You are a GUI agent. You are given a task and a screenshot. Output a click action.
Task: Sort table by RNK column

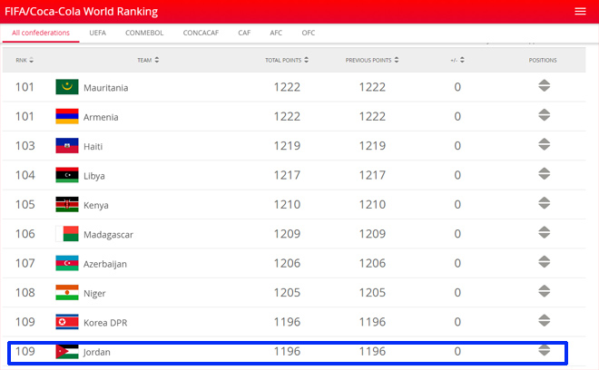click(x=25, y=60)
